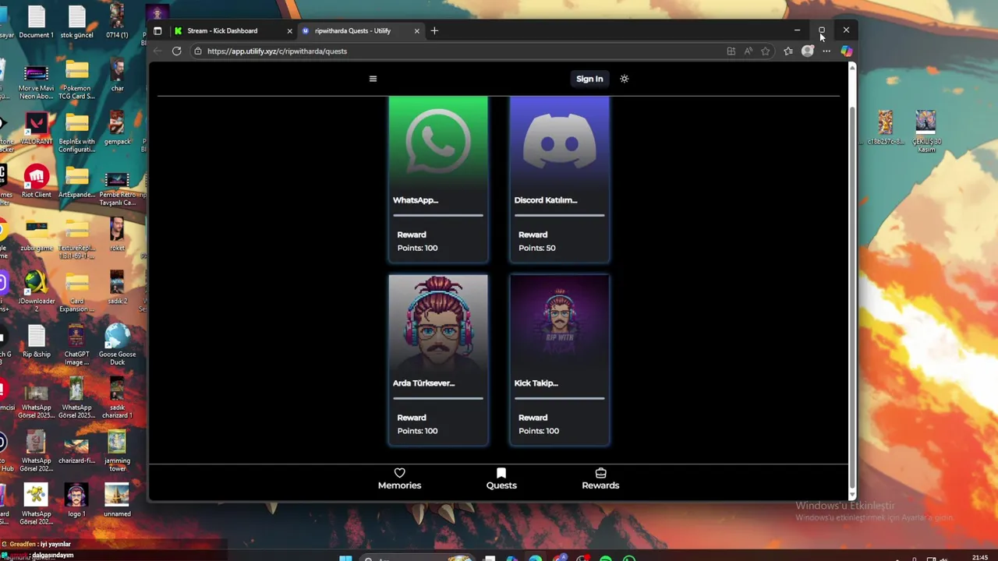Open a new browser tab

click(x=434, y=31)
